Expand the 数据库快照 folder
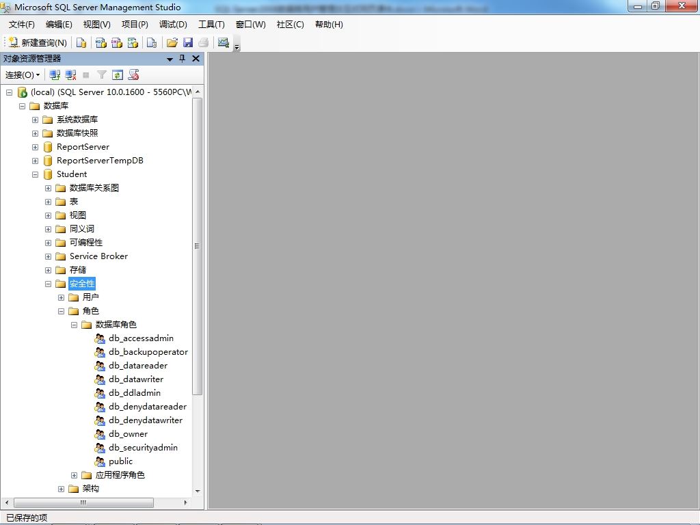This screenshot has height=525, width=700. tap(36, 133)
